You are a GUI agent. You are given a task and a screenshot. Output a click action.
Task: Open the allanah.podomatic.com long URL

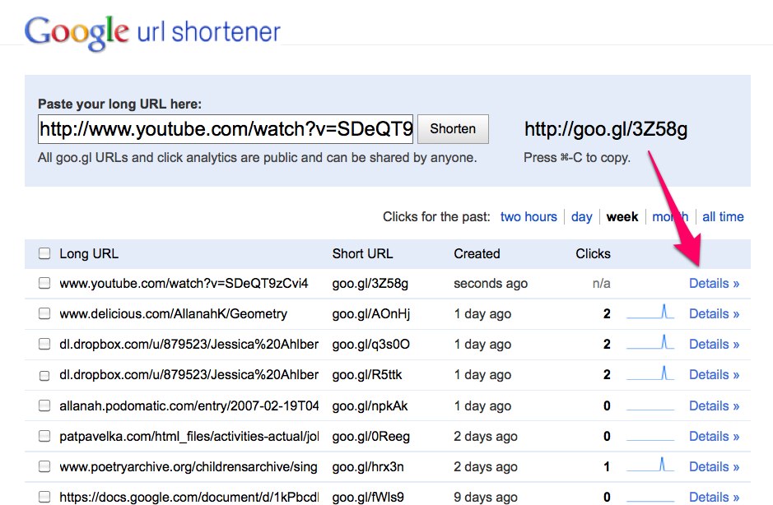(189, 405)
